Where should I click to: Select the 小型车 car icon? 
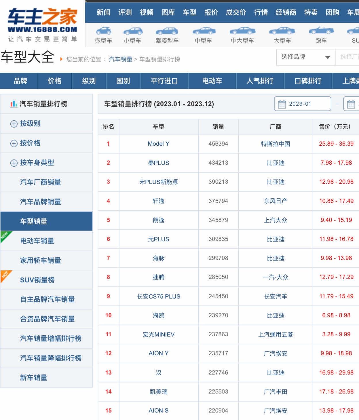tap(132, 31)
